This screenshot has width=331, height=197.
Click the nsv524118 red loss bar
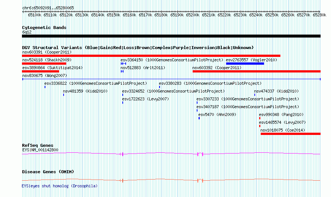tap(44, 64)
